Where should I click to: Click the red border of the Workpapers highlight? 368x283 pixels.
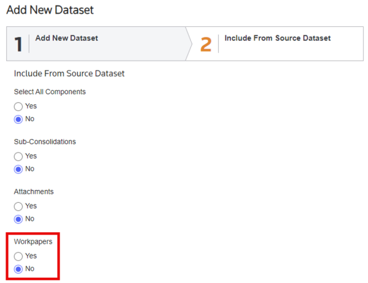tap(59, 257)
